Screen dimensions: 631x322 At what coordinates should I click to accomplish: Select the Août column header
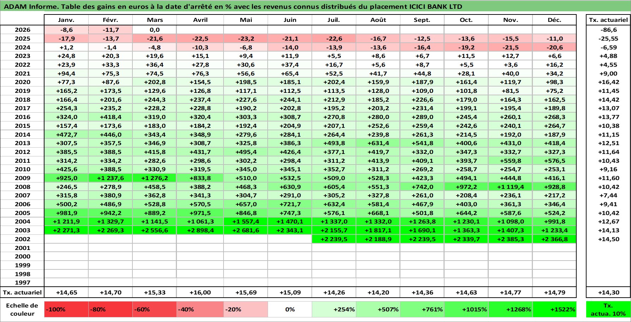tap(378, 20)
